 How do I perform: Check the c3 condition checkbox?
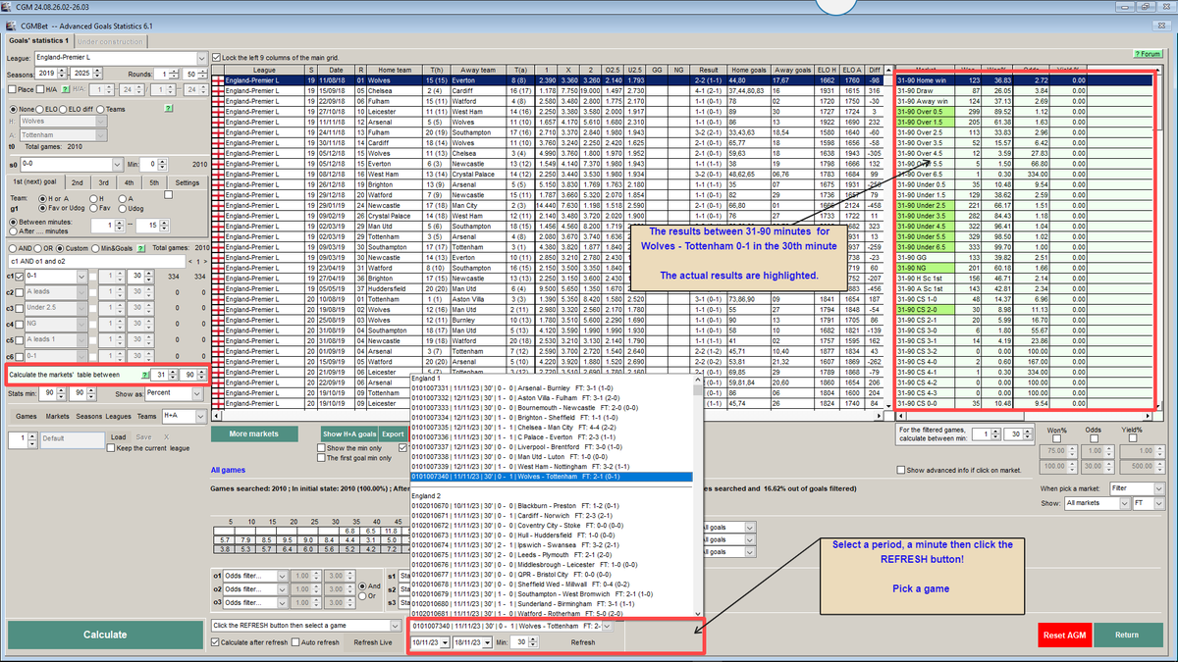click(x=21, y=308)
